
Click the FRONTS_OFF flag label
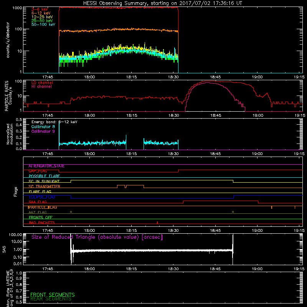pyautogui.click(x=41, y=218)
